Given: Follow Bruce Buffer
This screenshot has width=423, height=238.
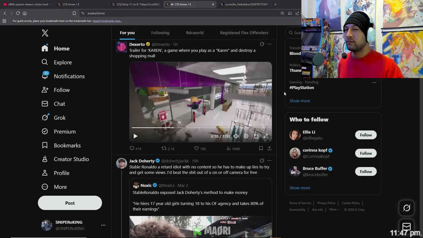Looking at the screenshot, I should point(366,172).
